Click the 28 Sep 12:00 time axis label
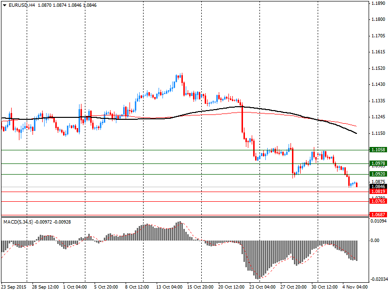Image resolution: width=388 pixels, height=291 pixels. tap(46, 287)
